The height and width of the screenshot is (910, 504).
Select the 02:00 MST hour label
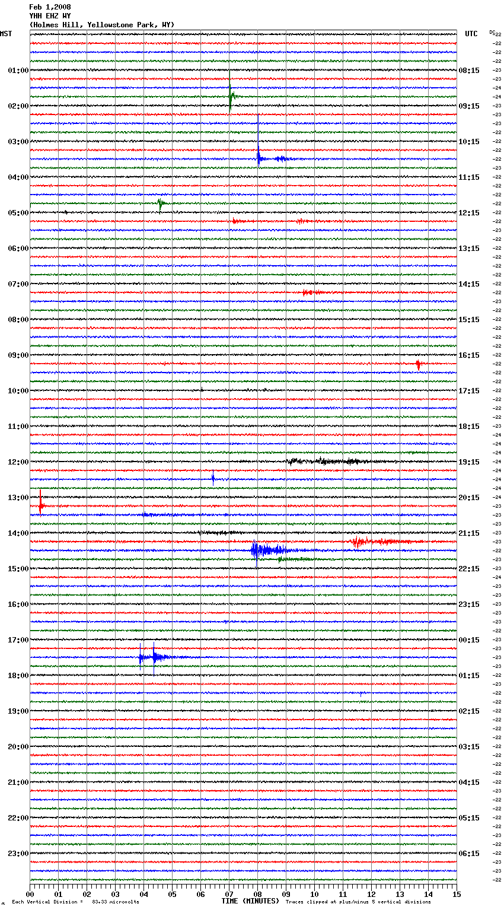click(x=18, y=106)
